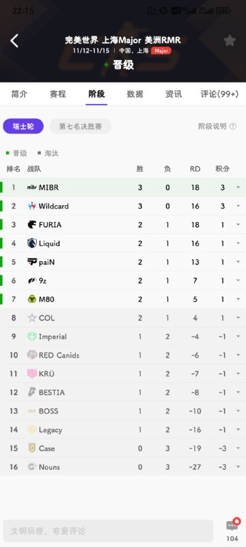Expand the Nouns row dropdown arrow

pos(238,467)
